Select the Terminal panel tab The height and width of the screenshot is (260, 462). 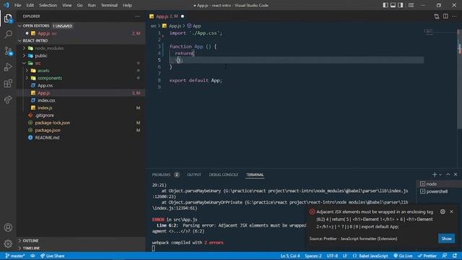[255, 175]
